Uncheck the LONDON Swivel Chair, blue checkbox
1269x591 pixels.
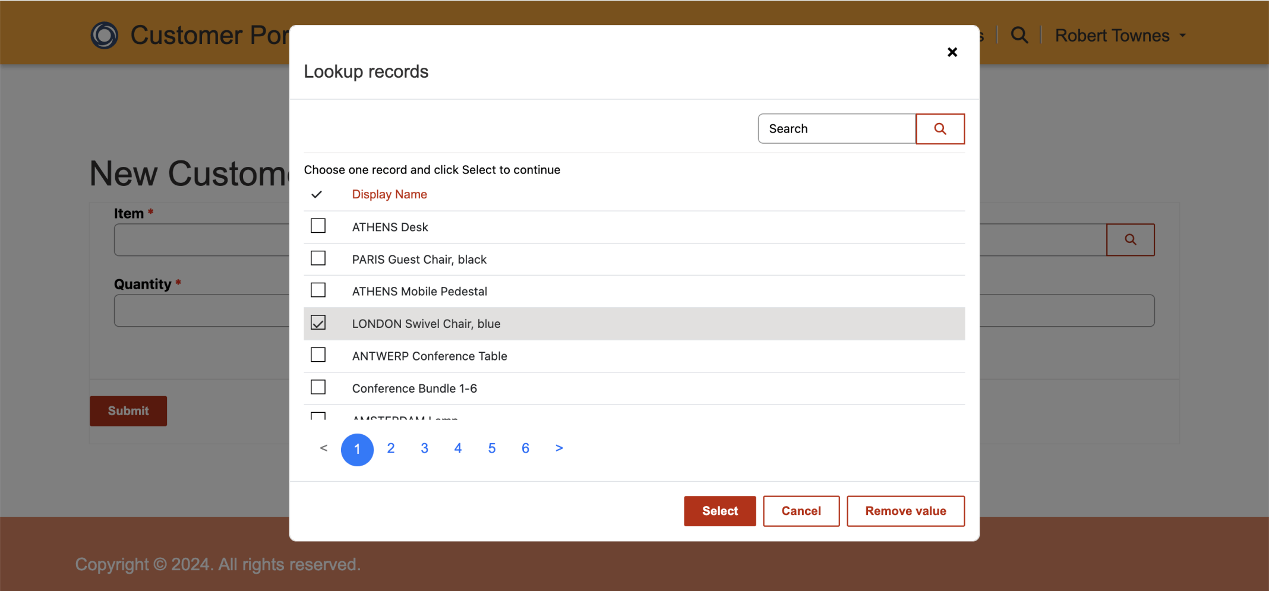click(318, 323)
